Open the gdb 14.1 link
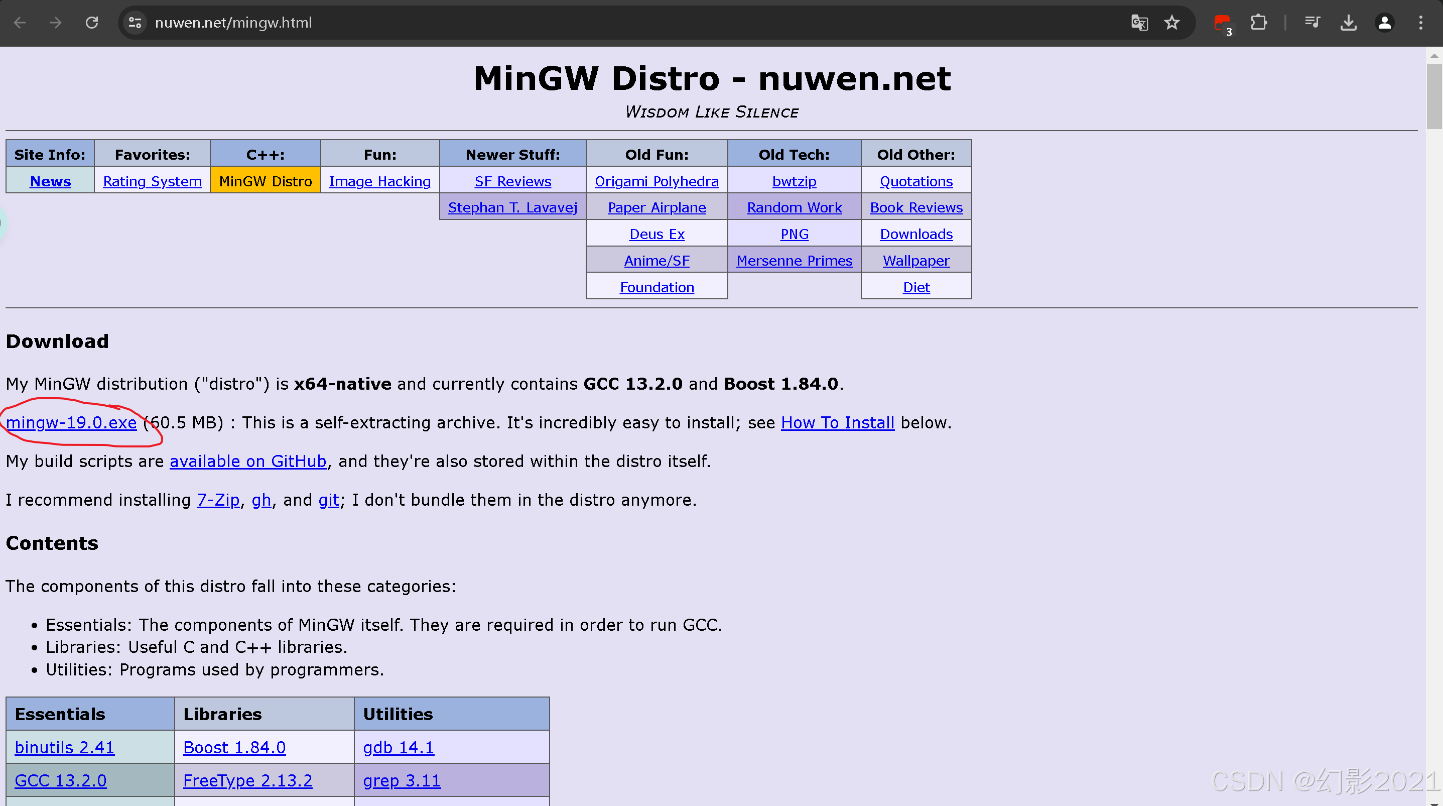 click(399, 747)
